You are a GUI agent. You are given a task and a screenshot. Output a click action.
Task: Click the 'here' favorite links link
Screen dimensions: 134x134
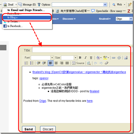[x=90, y=101]
